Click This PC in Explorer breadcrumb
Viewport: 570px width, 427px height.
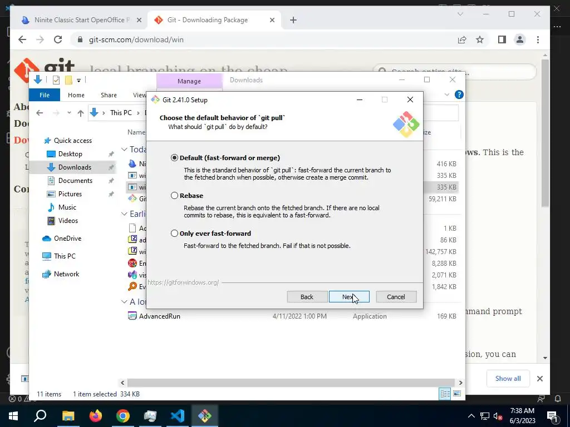click(x=121, y=113)
